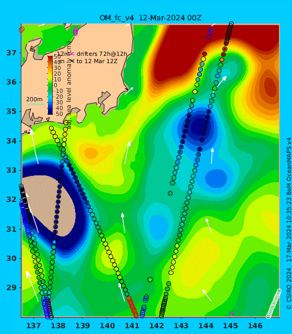Screen dimensions: 292x334
Task: Click the '200m' scale label
Action: [x=34, y=99]
